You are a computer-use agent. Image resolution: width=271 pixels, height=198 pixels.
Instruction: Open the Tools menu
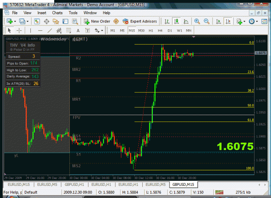[x=73, y=13]
